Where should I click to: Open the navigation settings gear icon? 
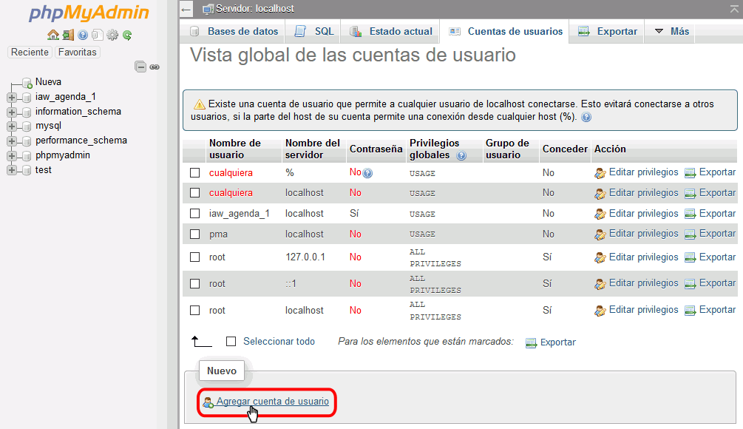(112, 35)
